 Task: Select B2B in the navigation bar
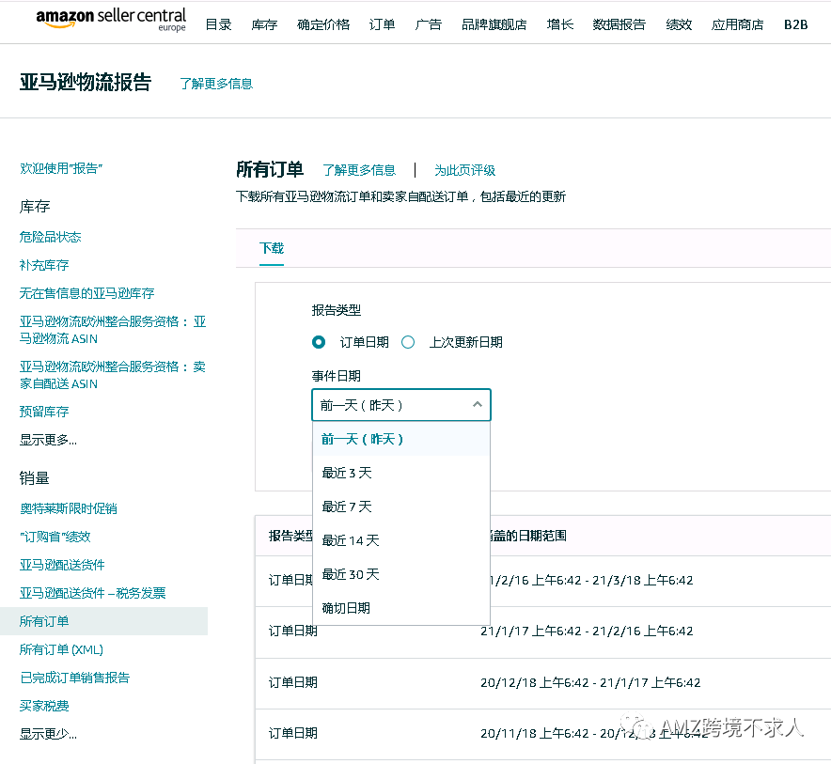pos(797,24)
